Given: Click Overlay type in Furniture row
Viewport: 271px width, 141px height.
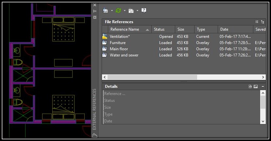Looking at the screenshot, I should point(203,43).
